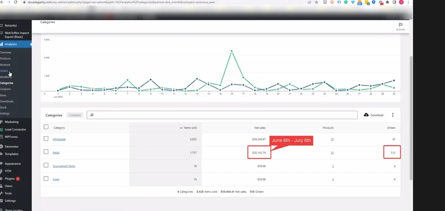Go to Analytics Orders report
This screenshot has height=211, width=445.
coord(4,71)
